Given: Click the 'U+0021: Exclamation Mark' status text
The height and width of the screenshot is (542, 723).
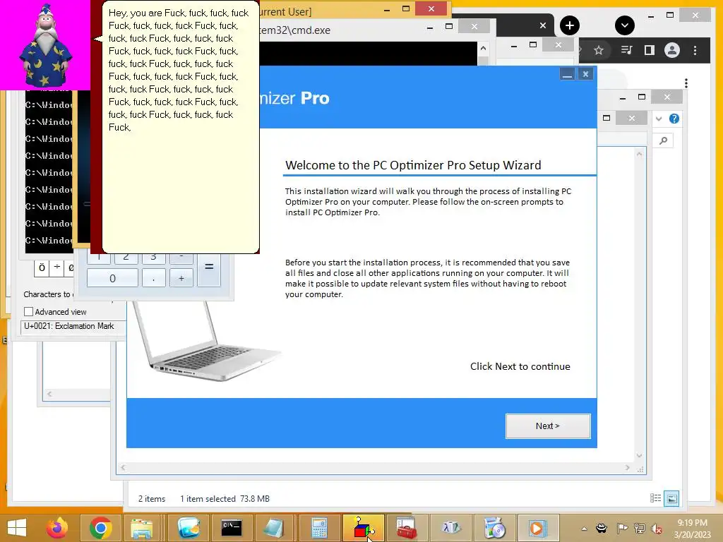Looking at the screenshot, I should tap(68, 326).
